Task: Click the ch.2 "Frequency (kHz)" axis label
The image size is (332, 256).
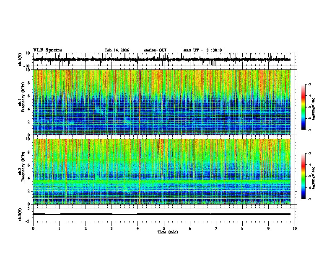Action: coord(23,166)
